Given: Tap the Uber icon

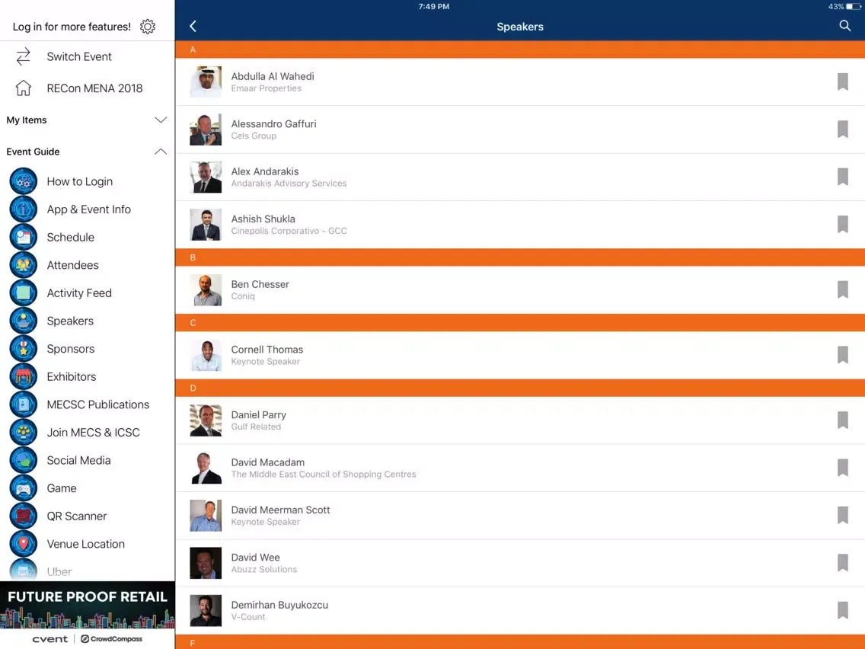Looking at the screenshot, I should [x=23, y=570].
